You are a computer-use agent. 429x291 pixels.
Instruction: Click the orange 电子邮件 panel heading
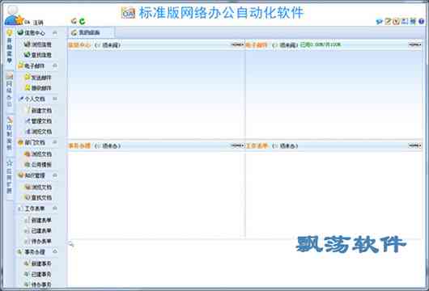pos(257,45)
